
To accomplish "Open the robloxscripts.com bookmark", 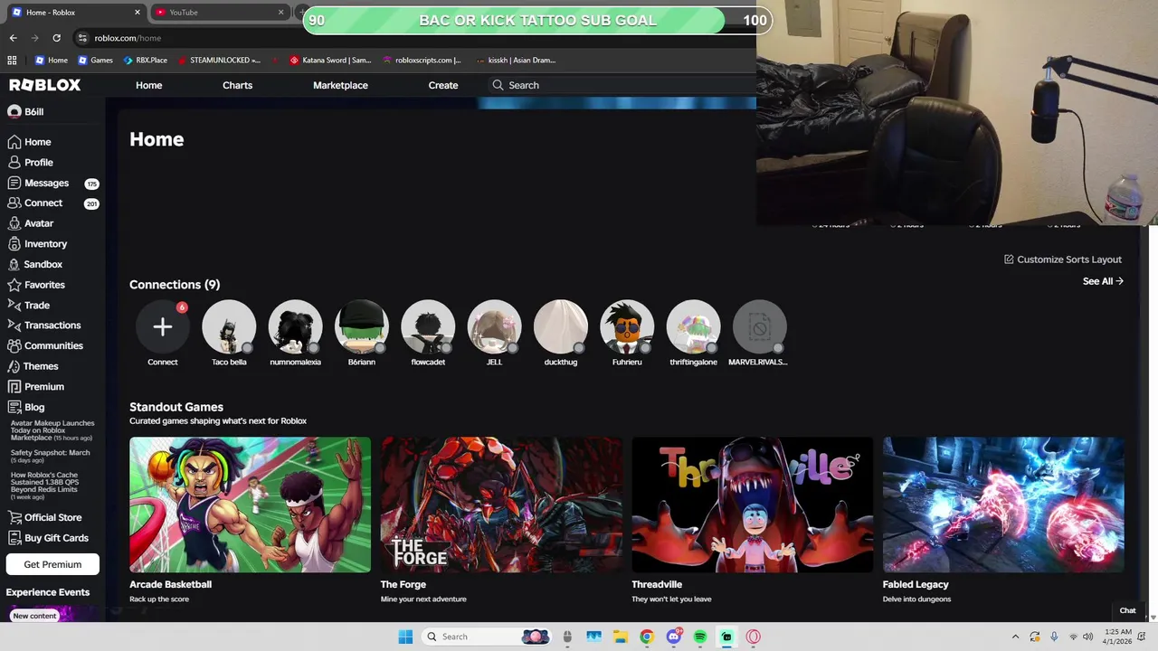I will pyautogui.click(x=422, y=61).
